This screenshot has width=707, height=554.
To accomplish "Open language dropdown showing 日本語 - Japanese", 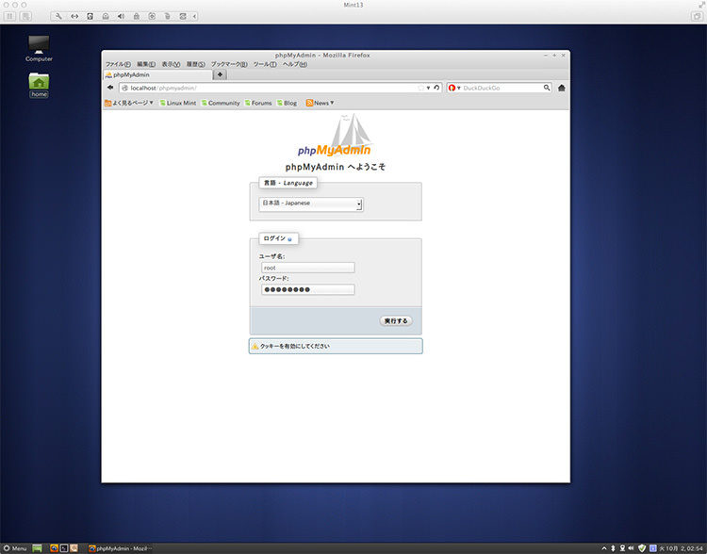I will pos(311,204).
